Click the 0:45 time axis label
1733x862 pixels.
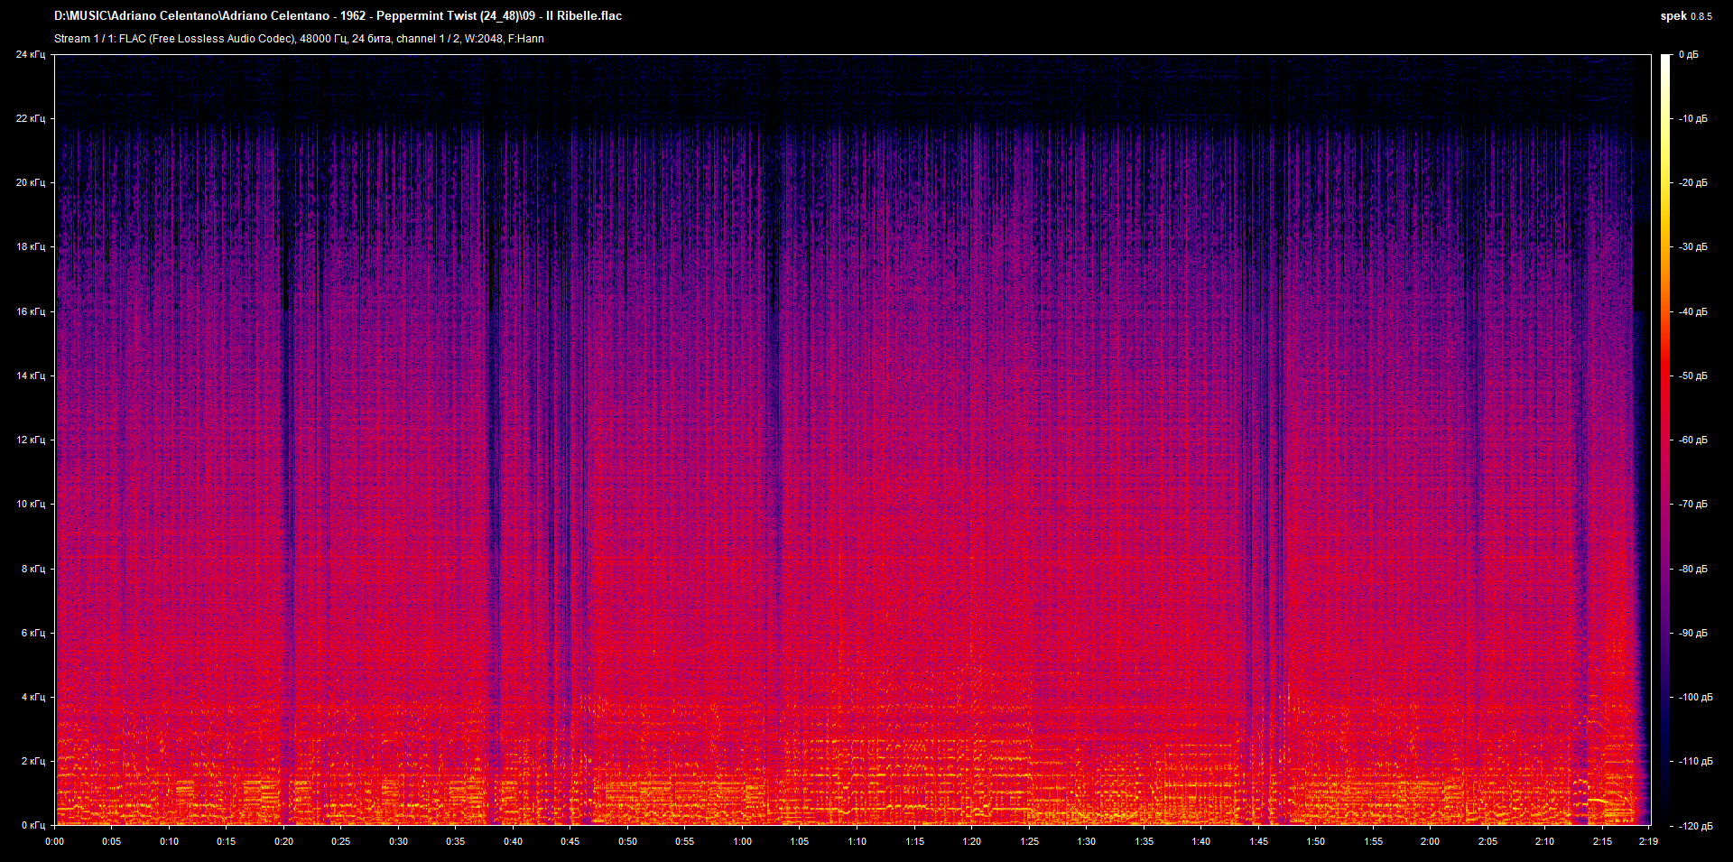coord(570,841)
